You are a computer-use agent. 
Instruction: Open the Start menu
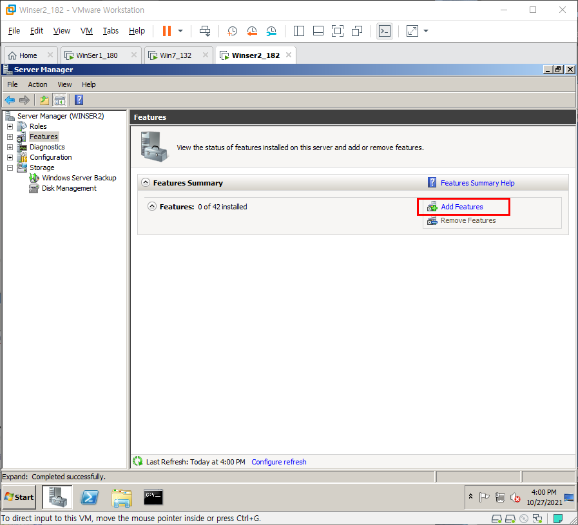(x=19, y=497)
